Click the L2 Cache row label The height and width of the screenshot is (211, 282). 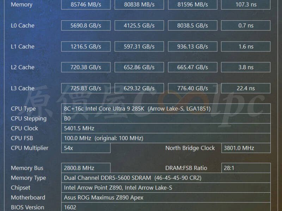pos(23,67)
